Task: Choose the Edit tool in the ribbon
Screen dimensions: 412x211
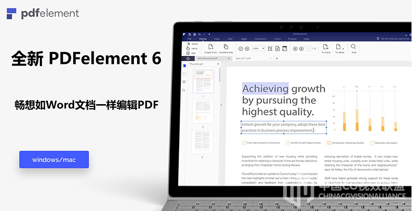Action: (x=191, y=53)
